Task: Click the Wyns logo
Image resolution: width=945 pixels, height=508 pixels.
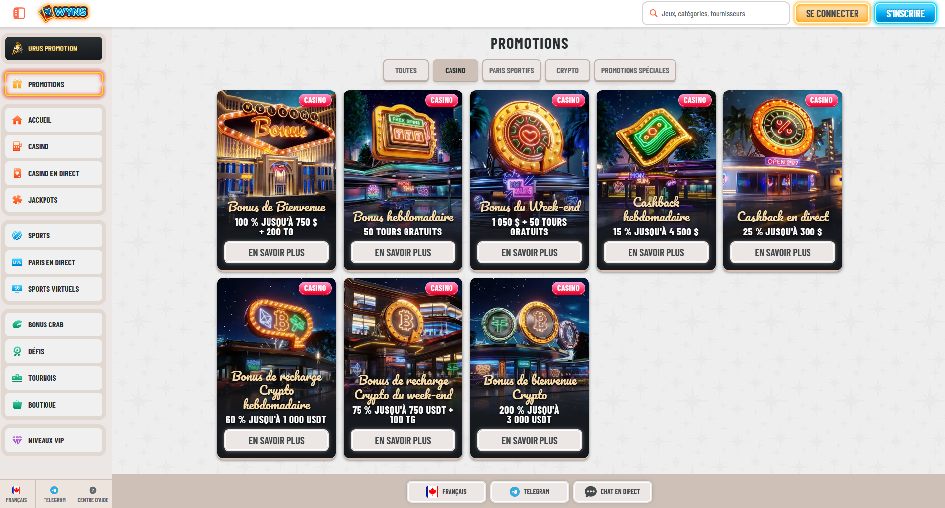Action: click(64, 13)
